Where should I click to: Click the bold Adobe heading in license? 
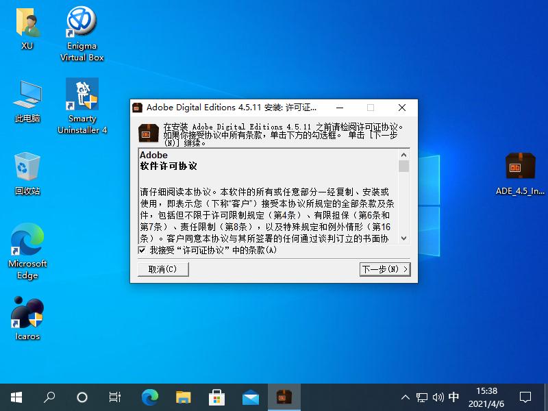[x=153, y=155]
